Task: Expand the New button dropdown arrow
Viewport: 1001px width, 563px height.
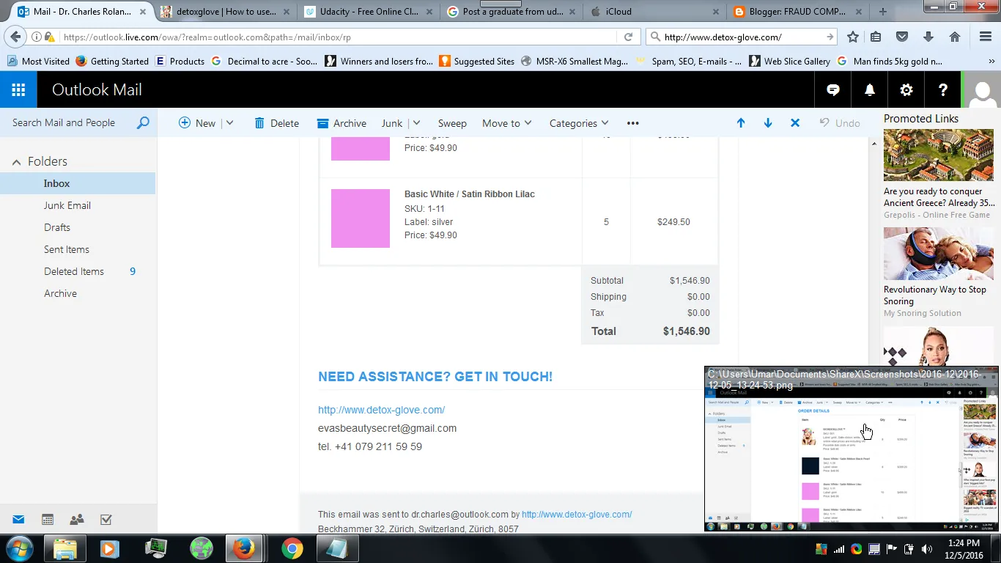Action: [x=229, y=123]
